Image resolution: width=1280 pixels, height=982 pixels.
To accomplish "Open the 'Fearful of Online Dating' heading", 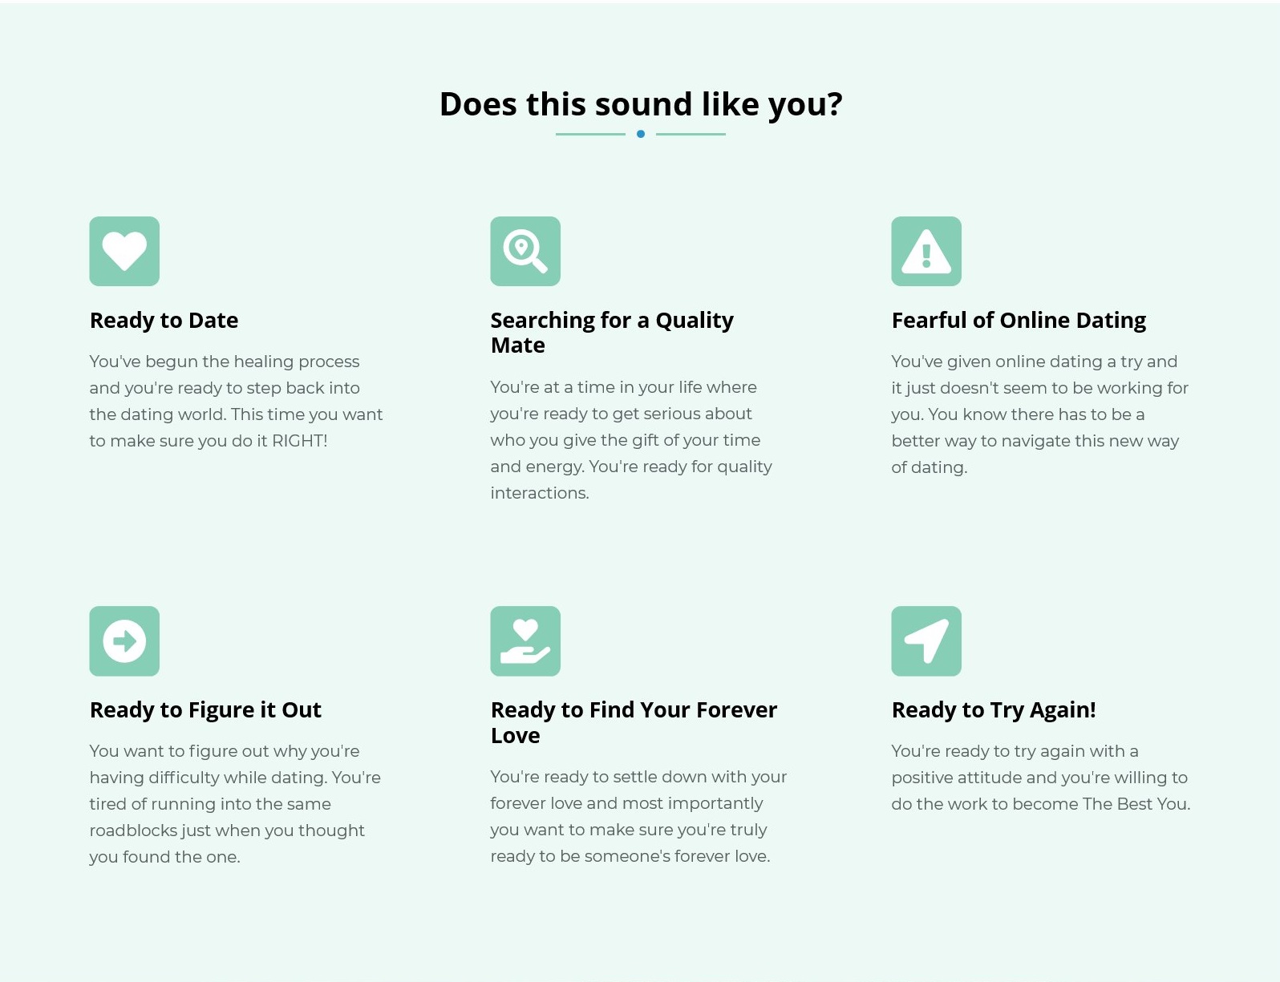I will click(x=1019, y=320).
